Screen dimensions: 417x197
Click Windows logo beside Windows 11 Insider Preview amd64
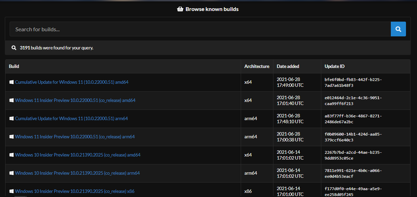(11, 101)
